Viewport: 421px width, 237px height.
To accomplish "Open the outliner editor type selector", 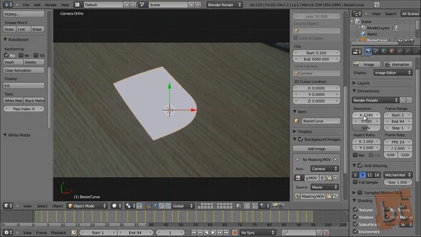I will click(357, 13).
